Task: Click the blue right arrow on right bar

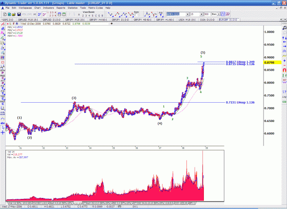Action: (284, 46)
